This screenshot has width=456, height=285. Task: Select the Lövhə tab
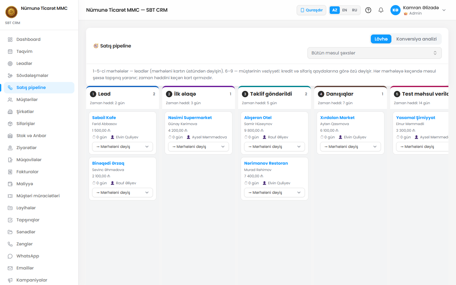(381, 39)
